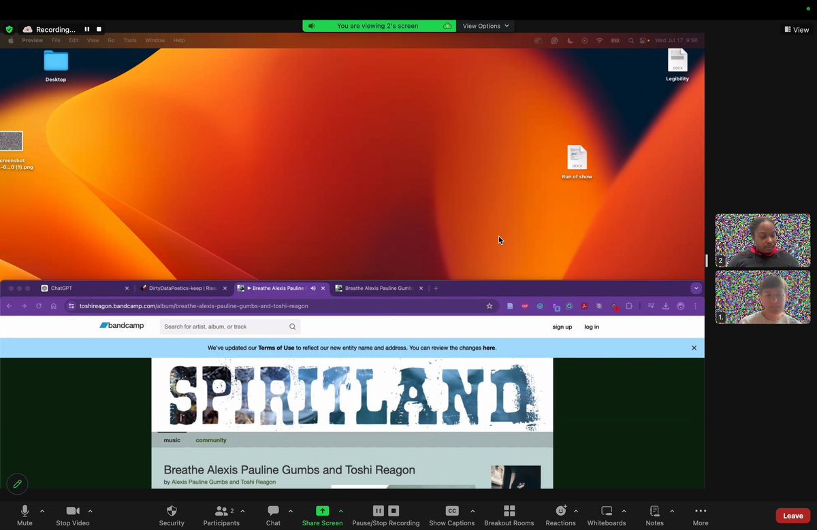817x530 pixels.
Task: Open the View Options dropdown
Action: tap(485, 26)
